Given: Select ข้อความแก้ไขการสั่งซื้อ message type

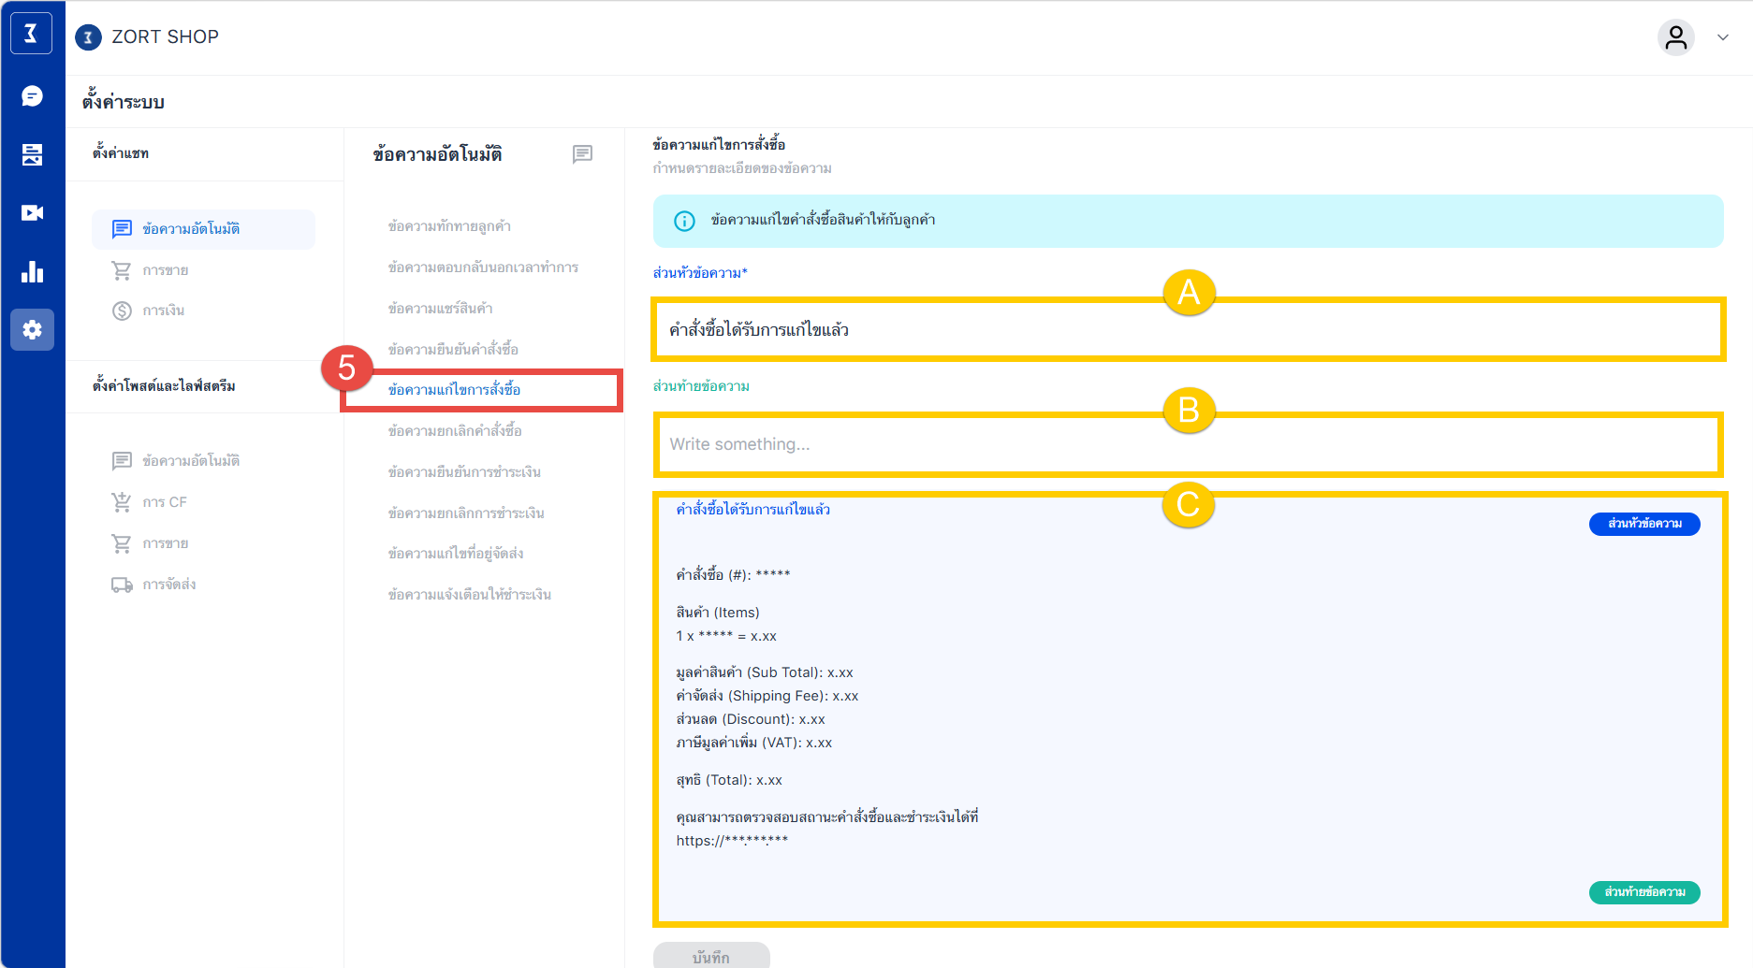Looking at the screenshot, I should click(x=455, y=390).
